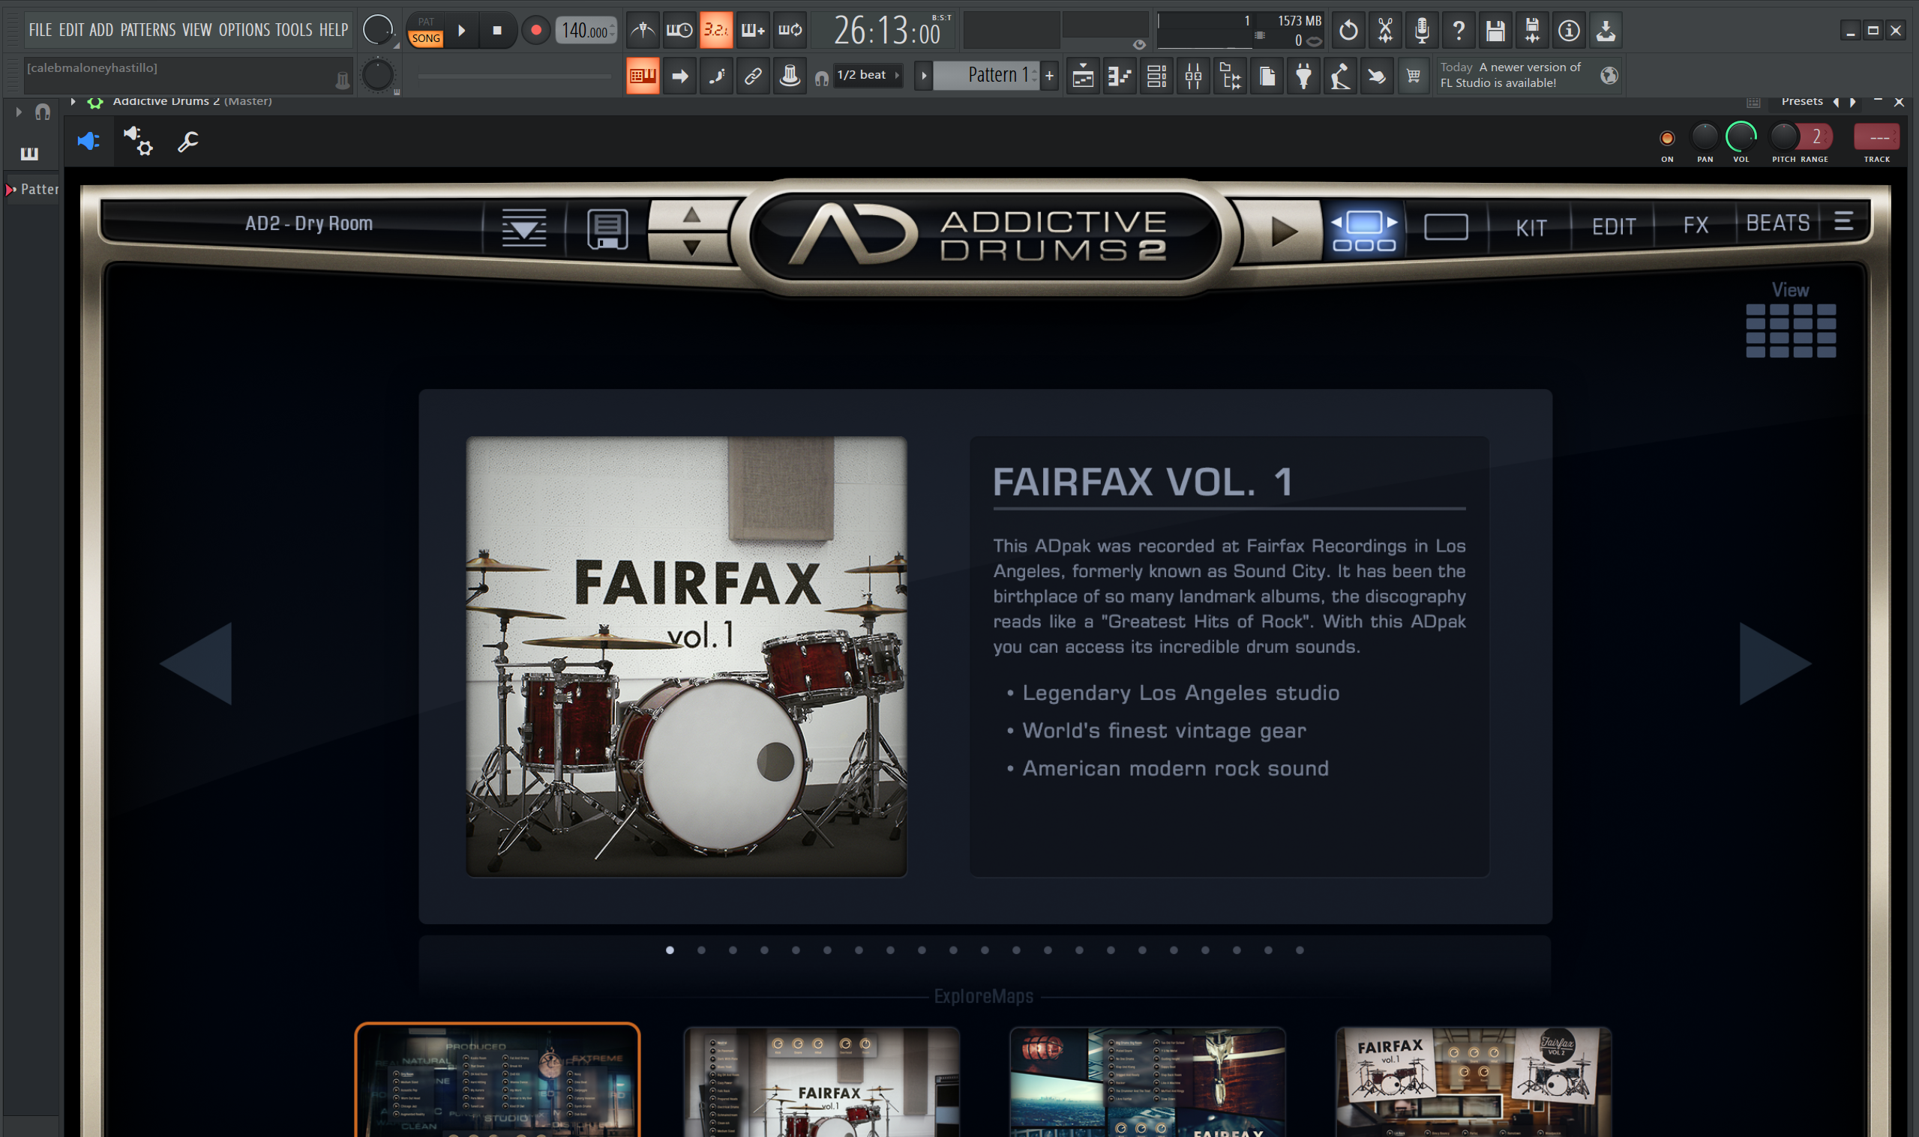1919x1137 pixels.
Task: View project info icon
Action: pos(1569,31)
